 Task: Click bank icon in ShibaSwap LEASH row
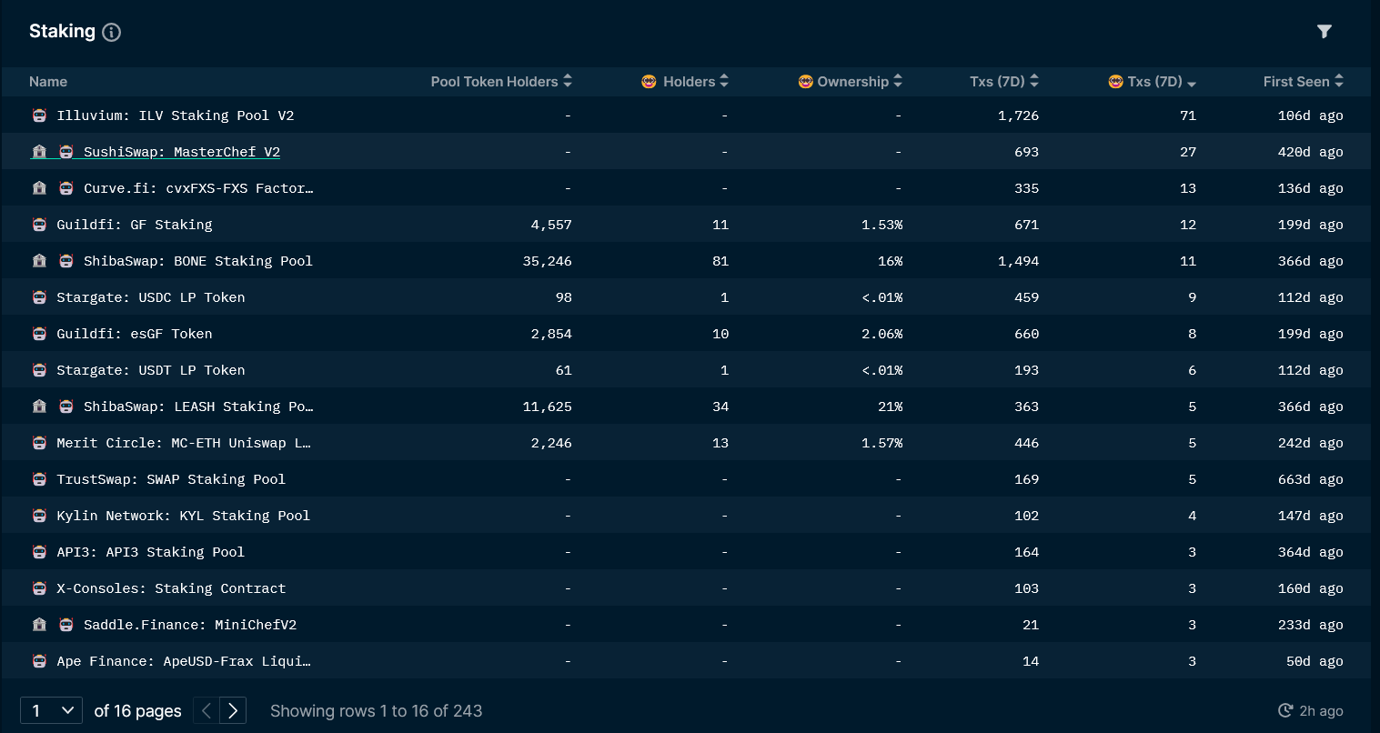[x=39, y=407]
